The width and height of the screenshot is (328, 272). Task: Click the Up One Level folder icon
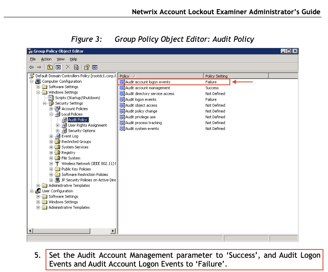tap(50, 67)
